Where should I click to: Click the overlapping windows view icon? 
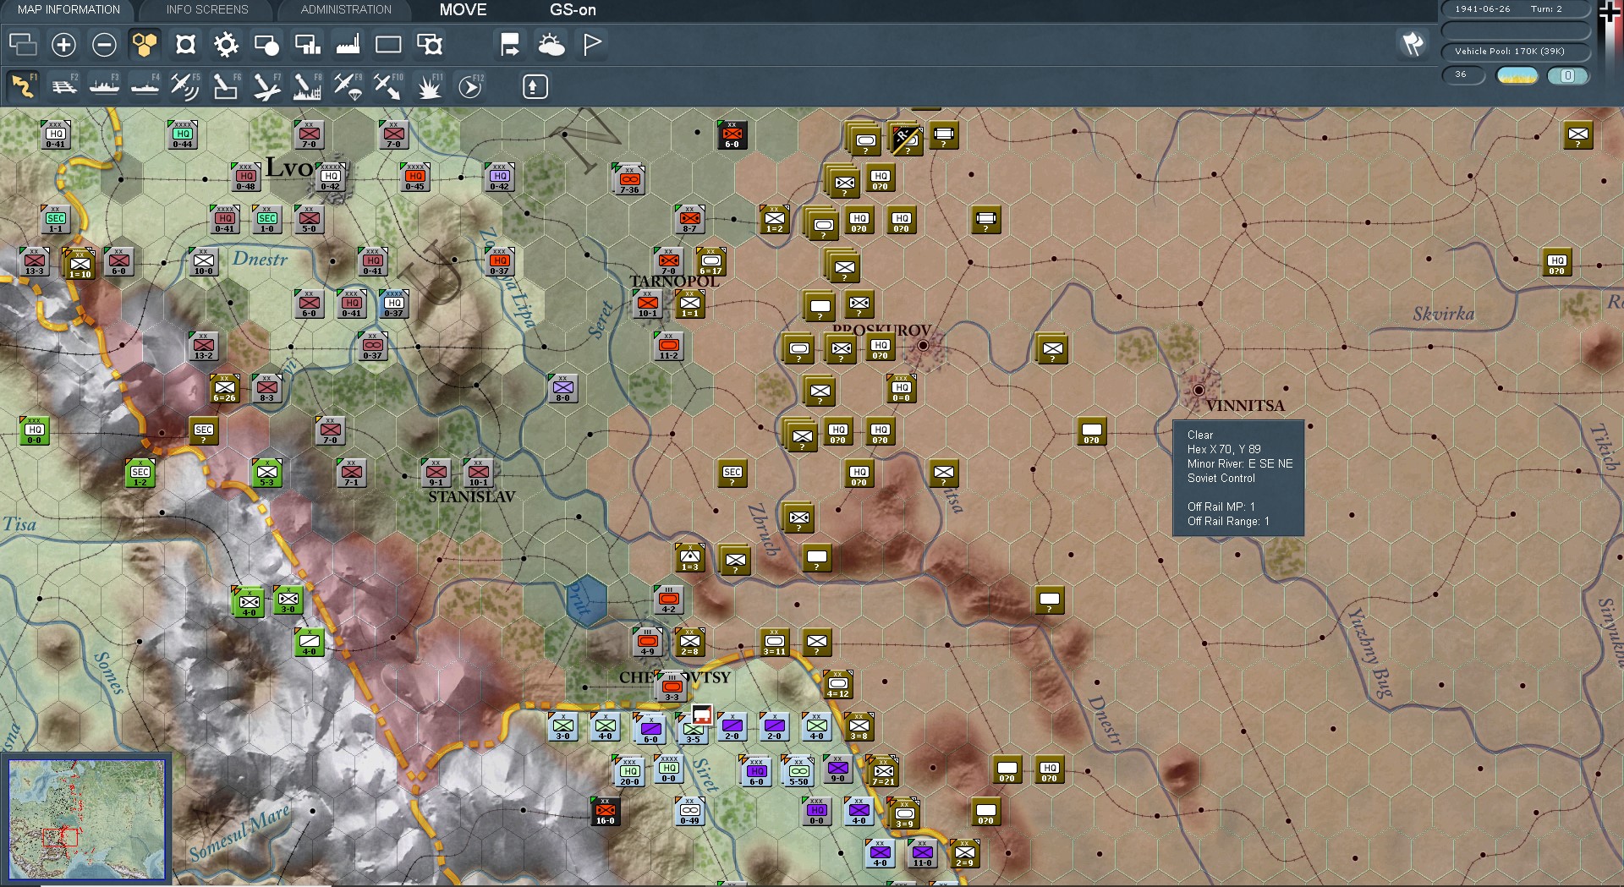(x=23, y=44)
